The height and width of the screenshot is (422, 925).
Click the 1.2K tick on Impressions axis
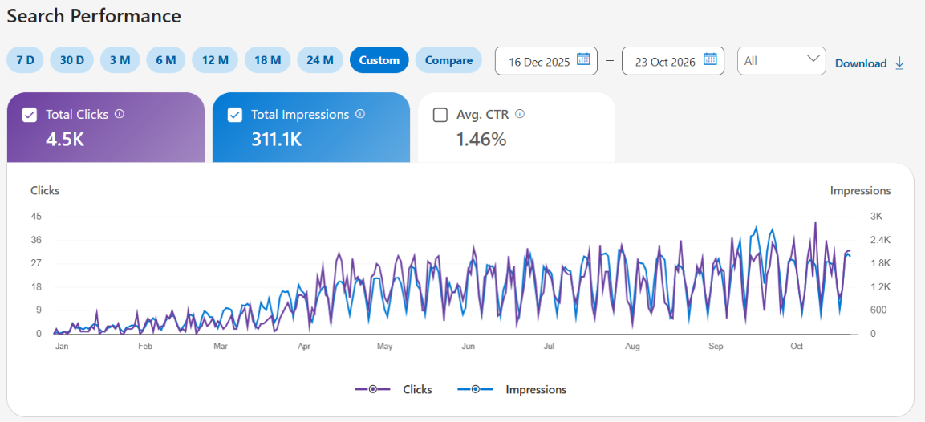pos(880,287)
